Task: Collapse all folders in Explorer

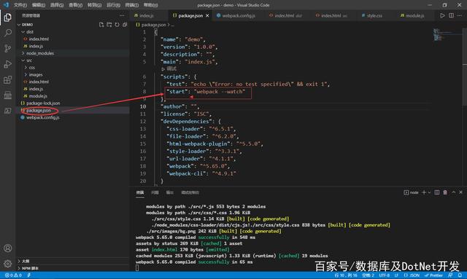Action: click(x=125, y=25)
